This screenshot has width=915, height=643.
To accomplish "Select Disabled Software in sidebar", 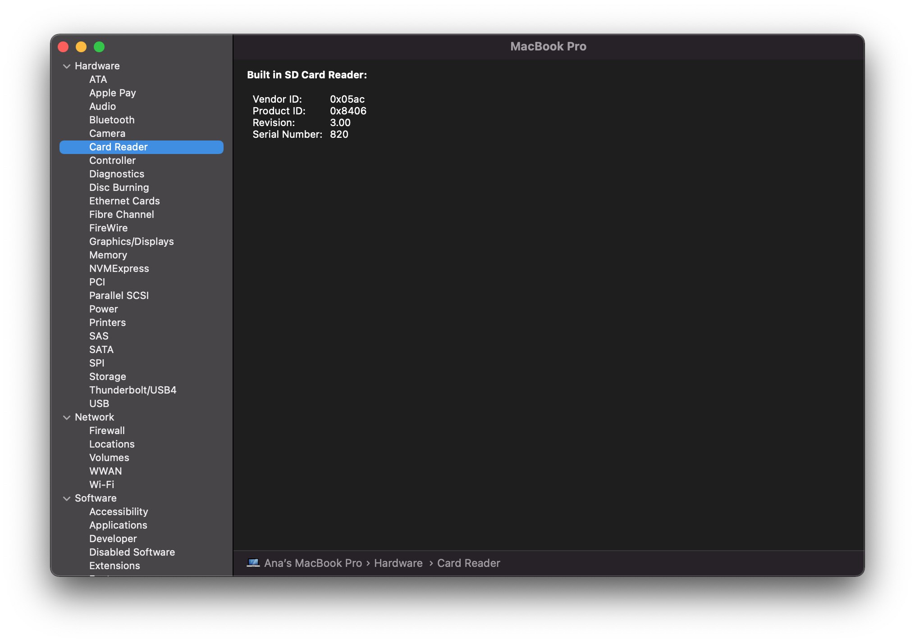I will [x=132, y=552].
